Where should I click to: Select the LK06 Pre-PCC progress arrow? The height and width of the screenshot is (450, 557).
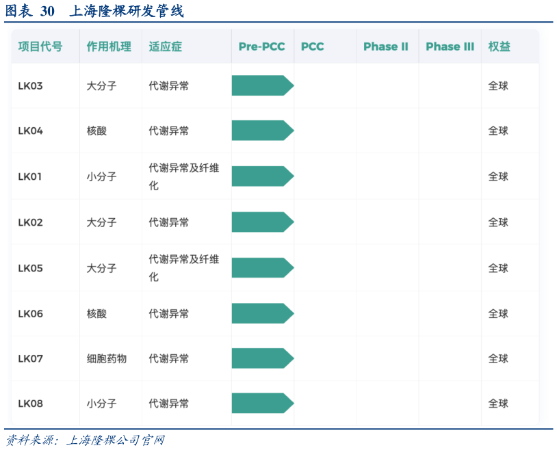point(263,313)
